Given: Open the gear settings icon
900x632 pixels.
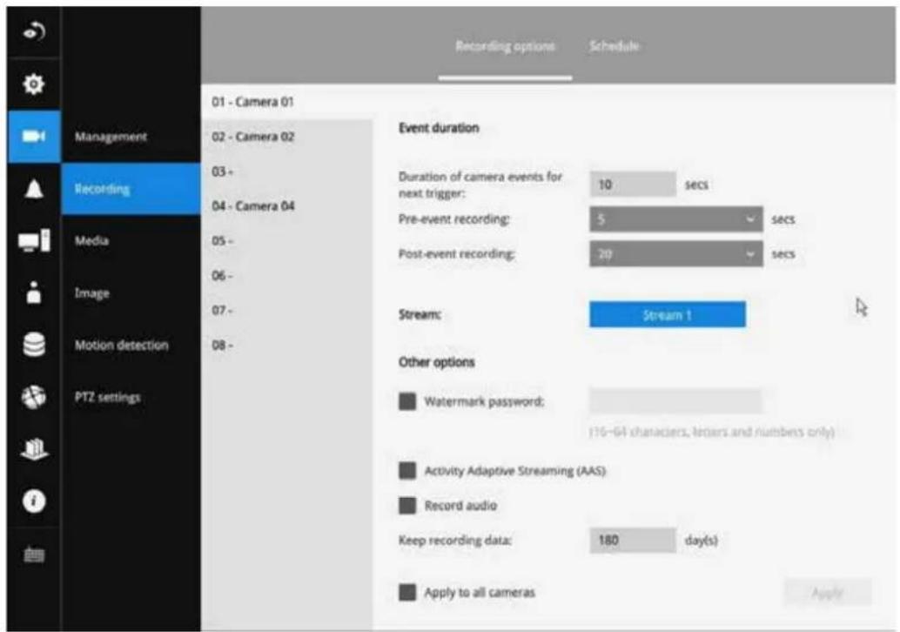Looking at the screenshot, I should [34, 84].
